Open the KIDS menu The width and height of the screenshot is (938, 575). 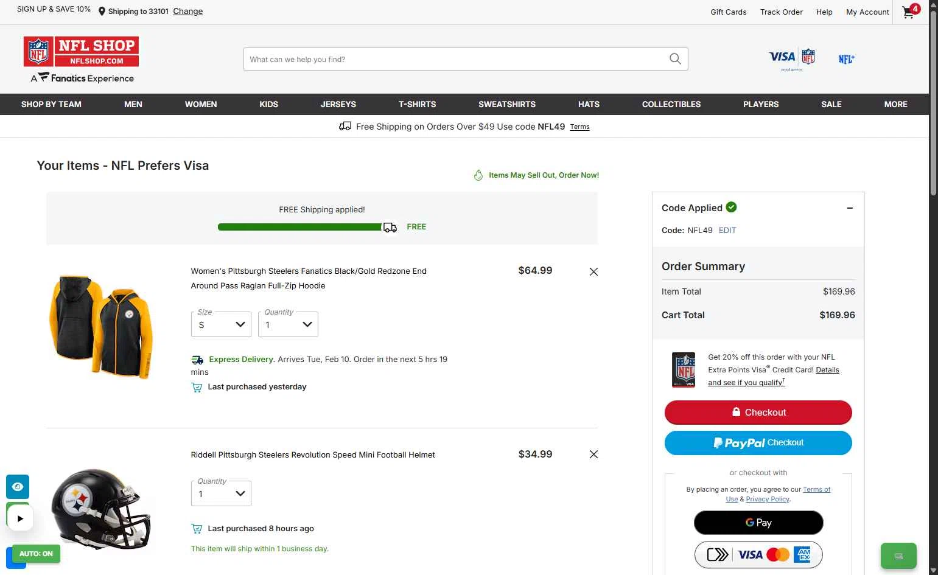(x=268, y=104)
